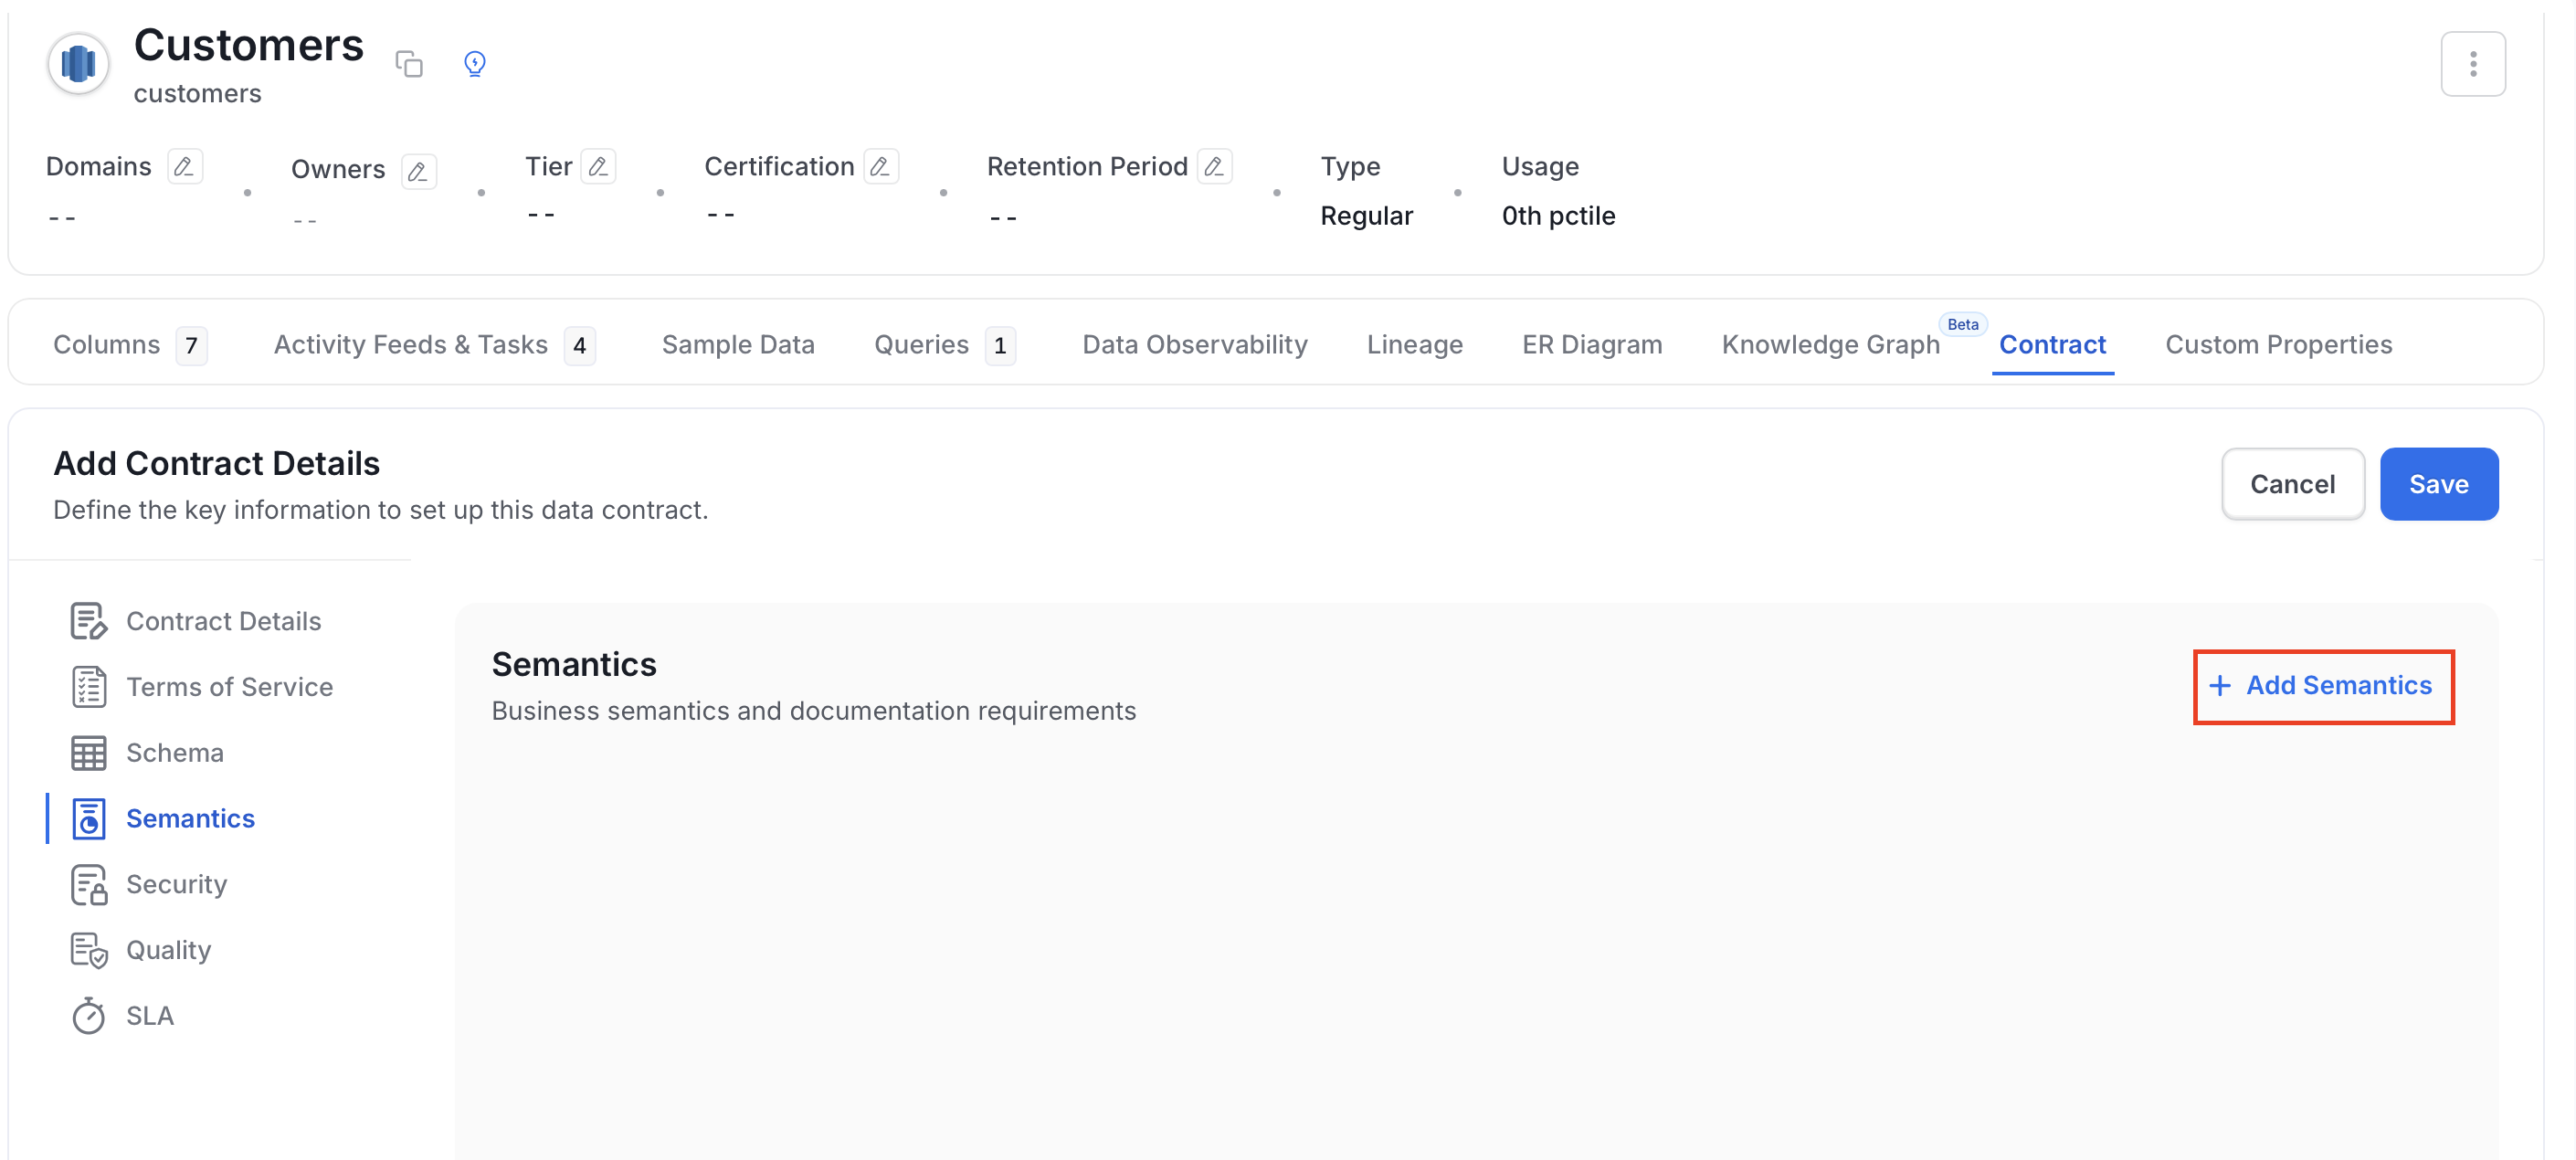This screenshot has height=1160, width=2576.
Task: Edit Owners with the pencil icon
Action: coord(418,171)
